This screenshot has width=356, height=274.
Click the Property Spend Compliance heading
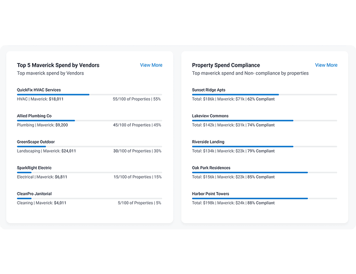226,66
